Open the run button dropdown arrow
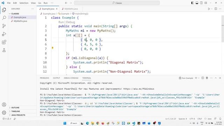Viewport: 224px width, 126px height. [x=212, y=9]
